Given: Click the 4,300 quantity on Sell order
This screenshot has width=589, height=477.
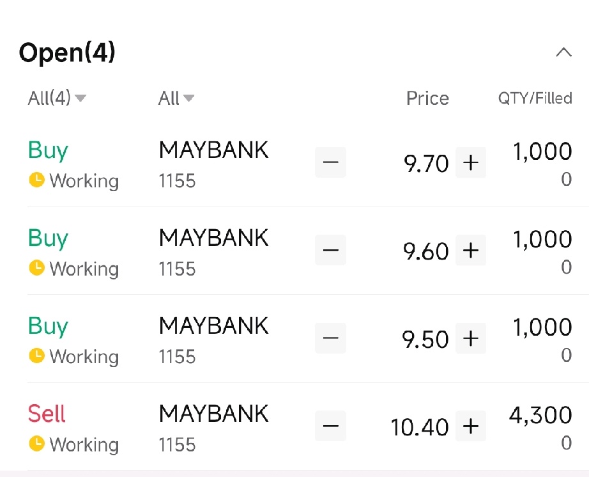Looking at the screenshot, I should [541, 415].
